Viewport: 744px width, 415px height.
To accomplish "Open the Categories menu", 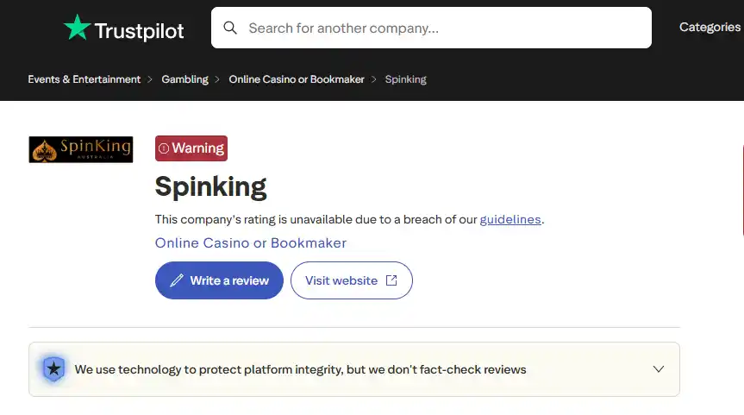I will (710, 27).
